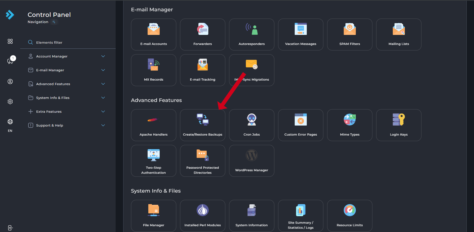Select System Info & Files menu item
This screenshot has width=474, height=232.
[x=53, y=98]
